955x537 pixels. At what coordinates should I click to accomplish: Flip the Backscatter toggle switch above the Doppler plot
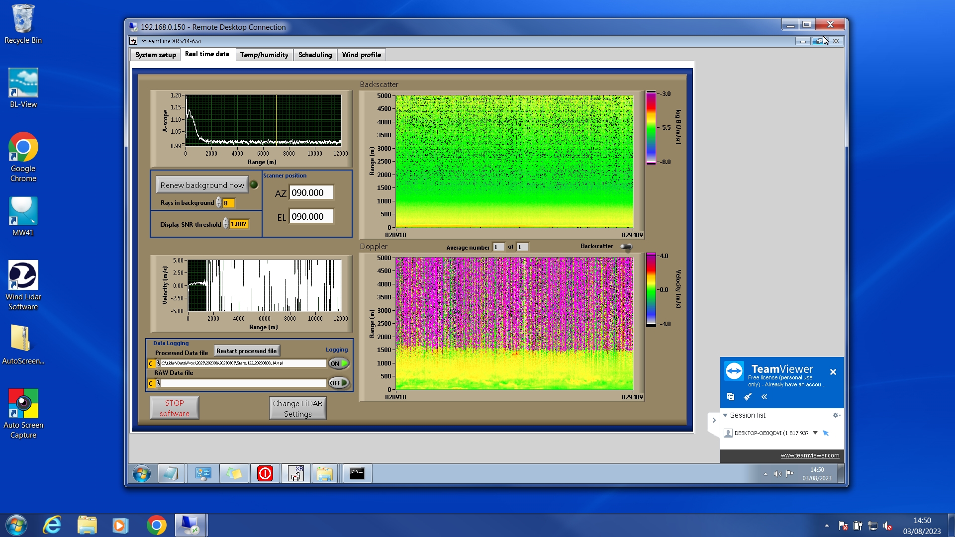click(626, 247)
